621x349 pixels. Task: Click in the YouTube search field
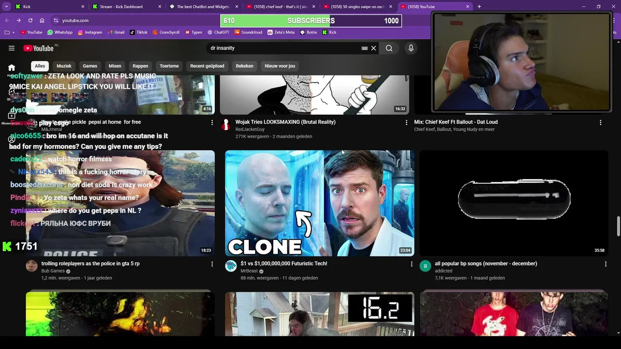pyautogui.click(x=284, y=48)
